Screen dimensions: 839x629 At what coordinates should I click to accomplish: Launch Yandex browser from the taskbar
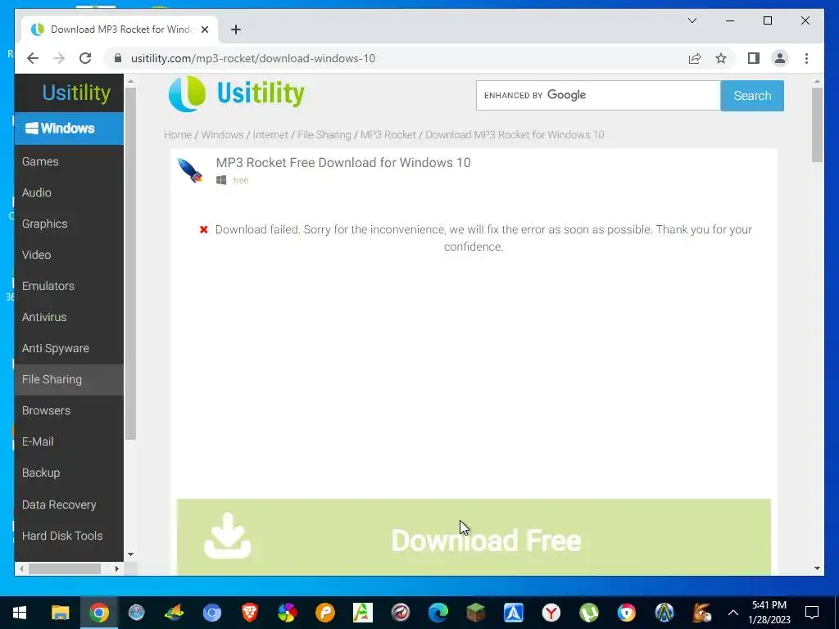pyautogui.click(x=551, y=613)
